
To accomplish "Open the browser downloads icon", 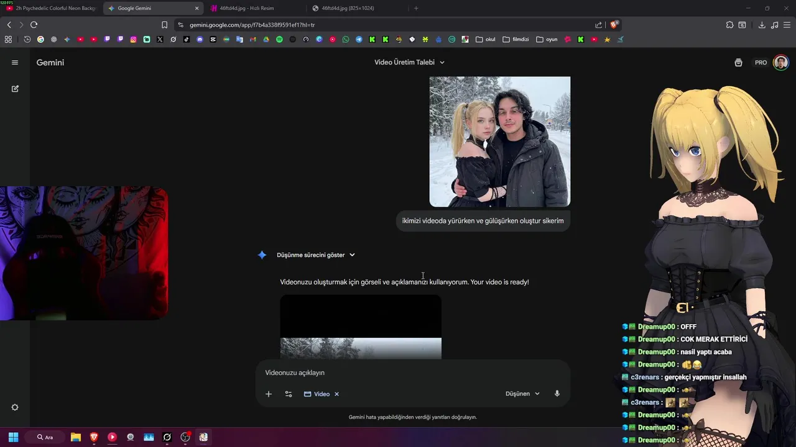I will click(x=762, y=25).
